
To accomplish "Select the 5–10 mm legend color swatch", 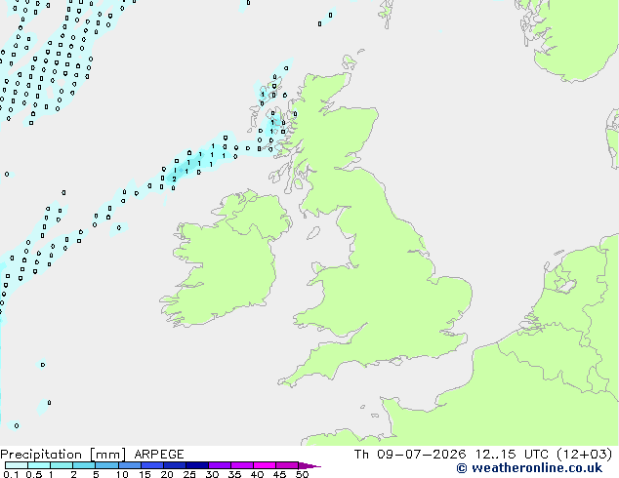I will pyautogui.click(x=106, y=465).
